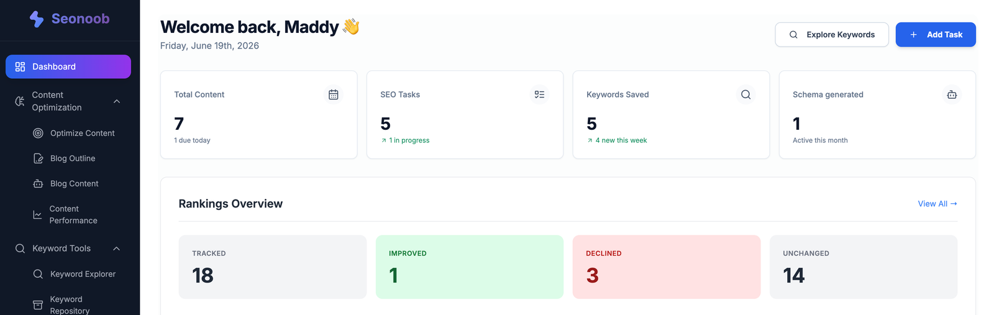Click the Explore Keywords button
Viewport: 994px width, 315px height.
pos(832,35)
